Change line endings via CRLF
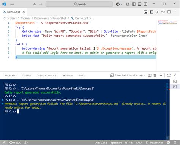The width and height of the screenshot is (180, 145). point(139,143)
